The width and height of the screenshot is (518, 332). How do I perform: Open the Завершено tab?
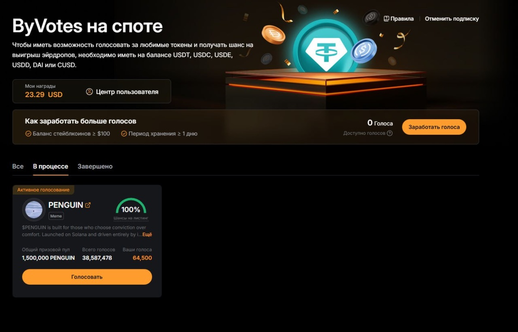(x=95, y=166)
